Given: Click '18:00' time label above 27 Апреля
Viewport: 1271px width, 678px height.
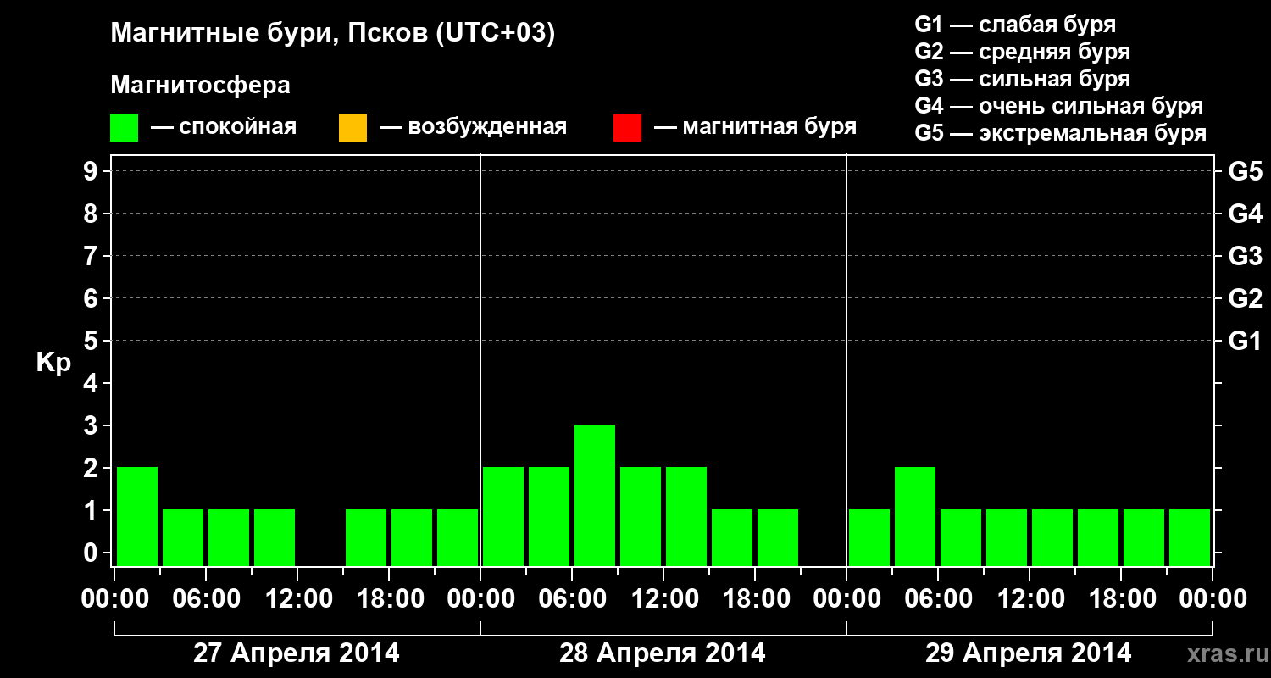Looking at the screenshot, I should 389,599.
